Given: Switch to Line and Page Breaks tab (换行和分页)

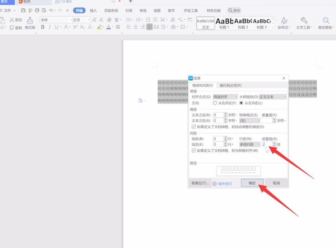Looking at the screenshot, I should click(231, 85).
